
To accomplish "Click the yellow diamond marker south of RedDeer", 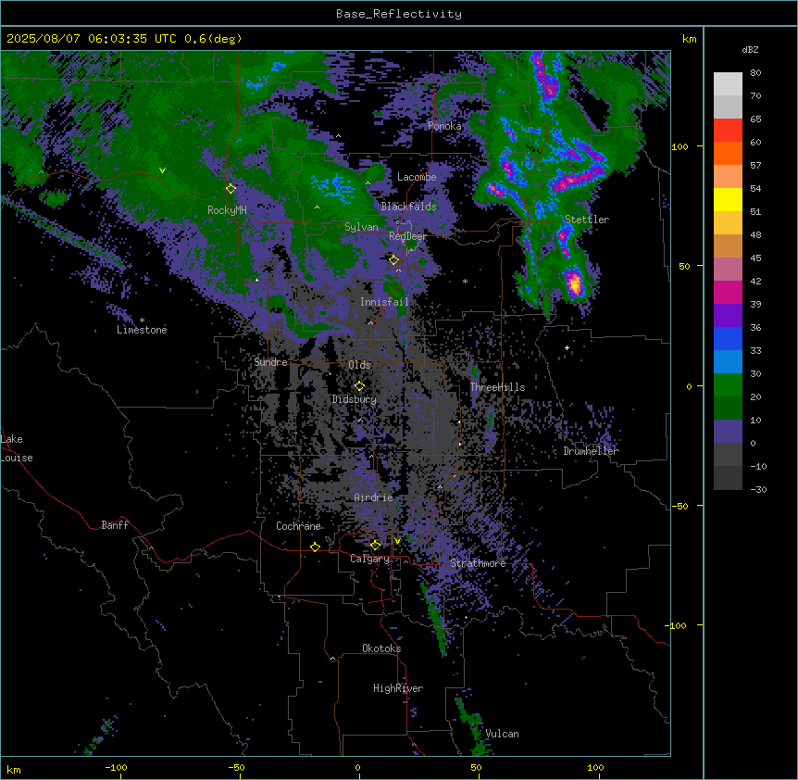I will (x=393, y=260).
